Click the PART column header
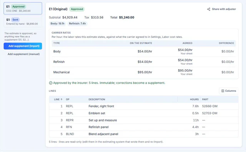This screenshot has width=246, height=152. (205, 99)
